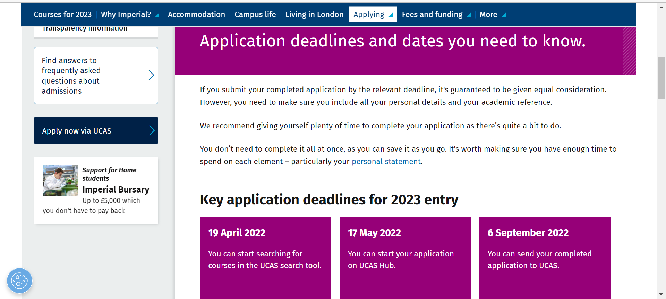The height and width of the screenshot is (299, 666).
Task: Click the Apply now via UCAS button
Action: [x=90, y=130]
